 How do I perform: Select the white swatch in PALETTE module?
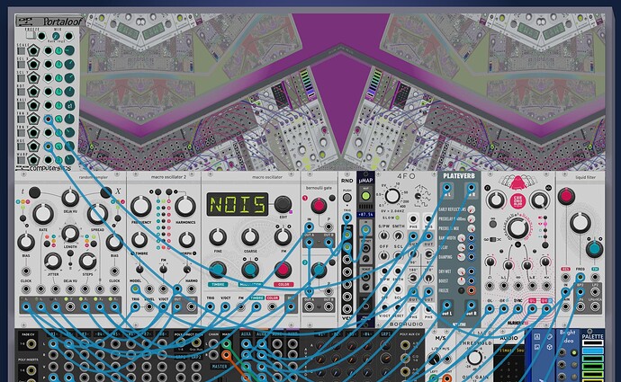pos(592,342)
